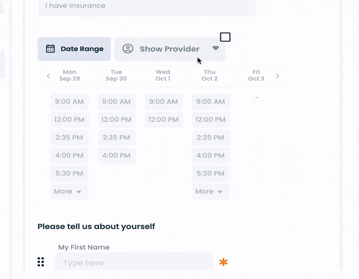Screen dimensions: 359x279
Task: Click the six-dot drag handle icon
Action: tap(41, 262)
